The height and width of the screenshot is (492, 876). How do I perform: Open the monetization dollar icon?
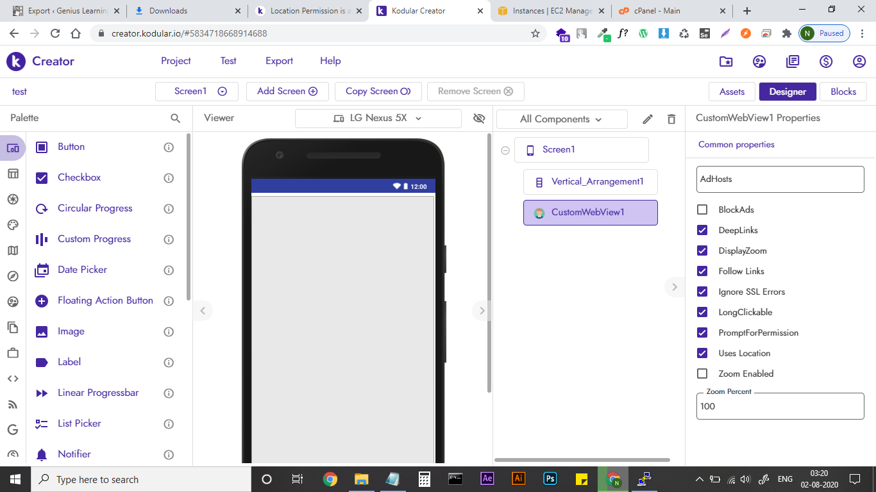tap(826, 61)
